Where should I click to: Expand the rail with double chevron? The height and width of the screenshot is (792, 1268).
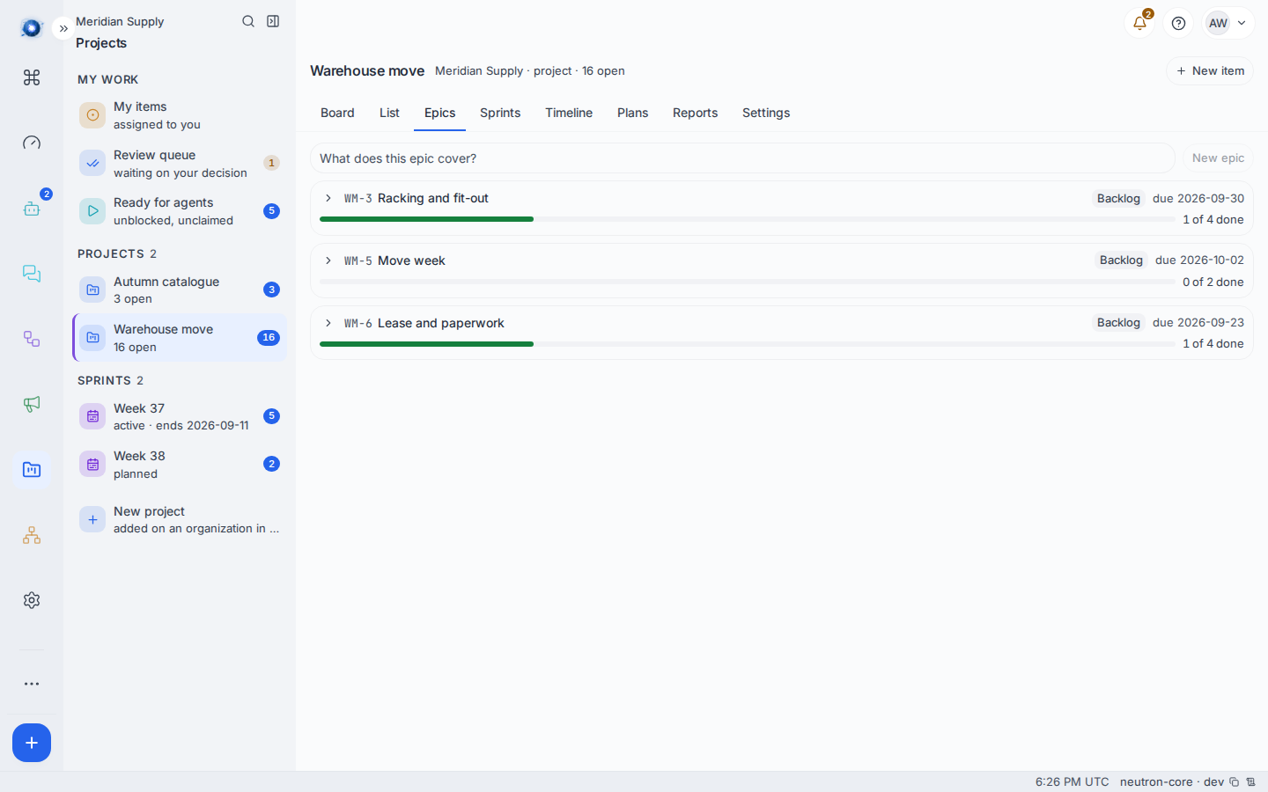click(x=63, y=28)
